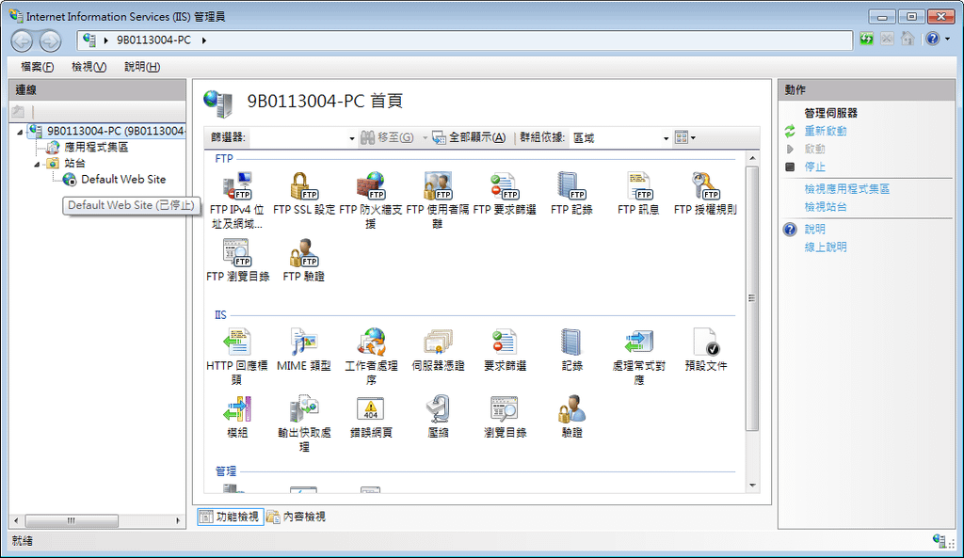Screen dimensions: 964x558
Task: Open the 檢視(V) menu
Action: tap(88, 67)
